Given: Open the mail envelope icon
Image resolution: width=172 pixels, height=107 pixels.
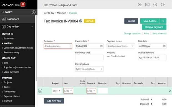Looking at the screenshot, I should tap(147, 5).
